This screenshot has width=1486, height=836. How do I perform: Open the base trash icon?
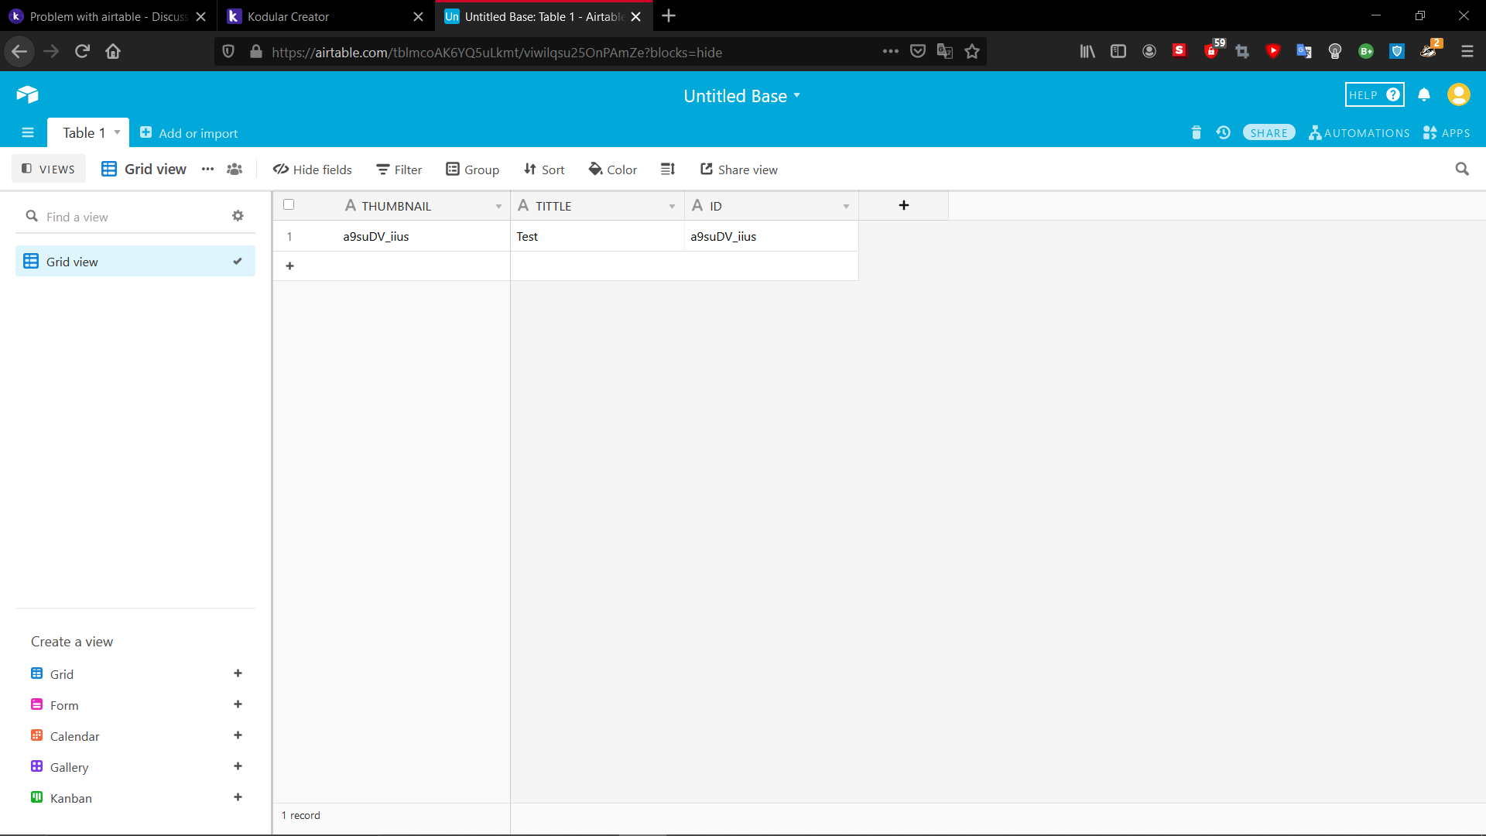[1196, 133]
